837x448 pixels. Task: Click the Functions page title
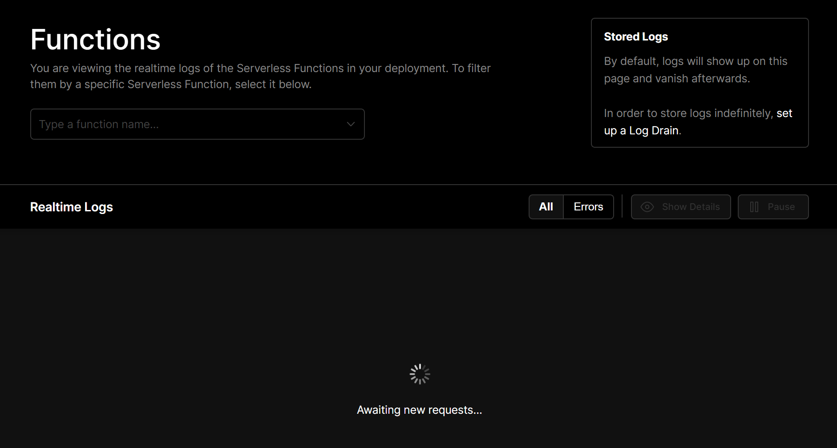[x=95, y=40]
